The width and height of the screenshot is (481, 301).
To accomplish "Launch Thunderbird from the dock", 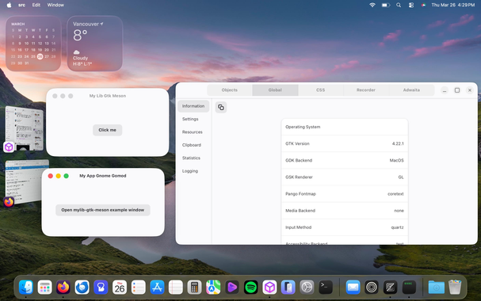I will coord(82,288).
